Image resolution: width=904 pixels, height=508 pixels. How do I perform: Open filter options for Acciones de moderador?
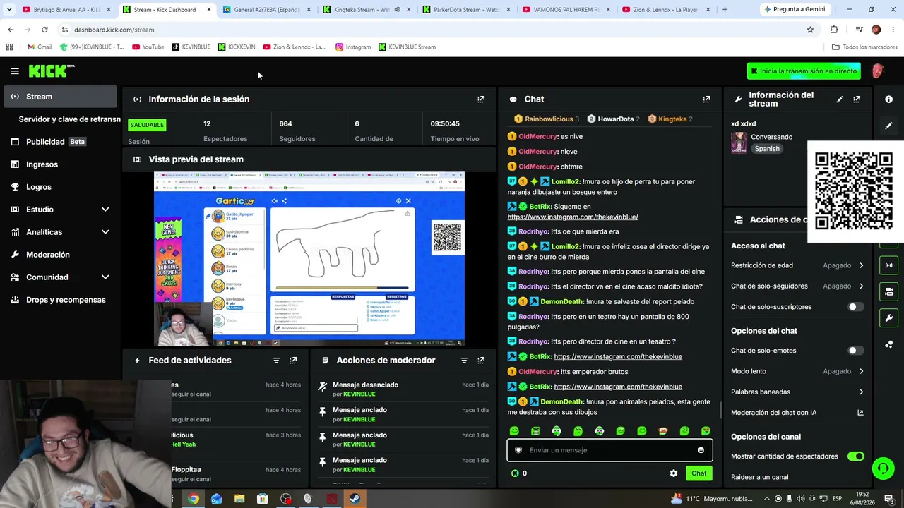[464, 361]
